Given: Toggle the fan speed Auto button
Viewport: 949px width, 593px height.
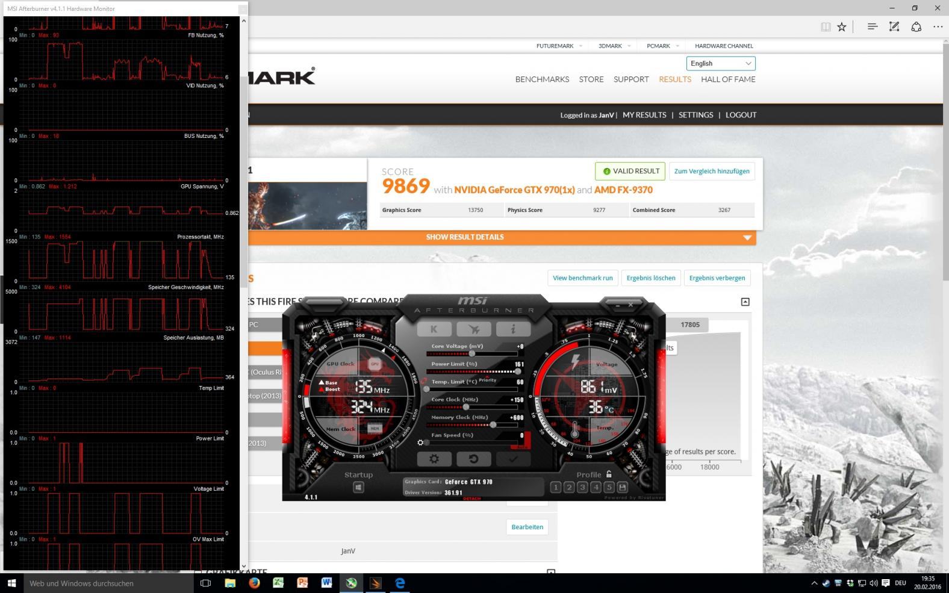Looking at the screenshot, I should (x=521, y=447).
